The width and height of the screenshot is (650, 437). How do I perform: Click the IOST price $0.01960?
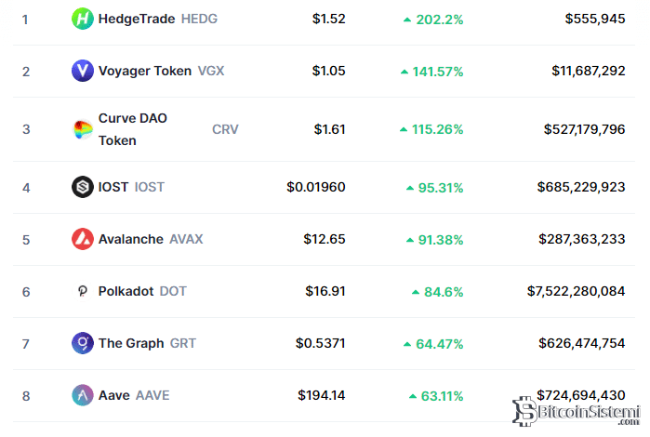[316, 188]
